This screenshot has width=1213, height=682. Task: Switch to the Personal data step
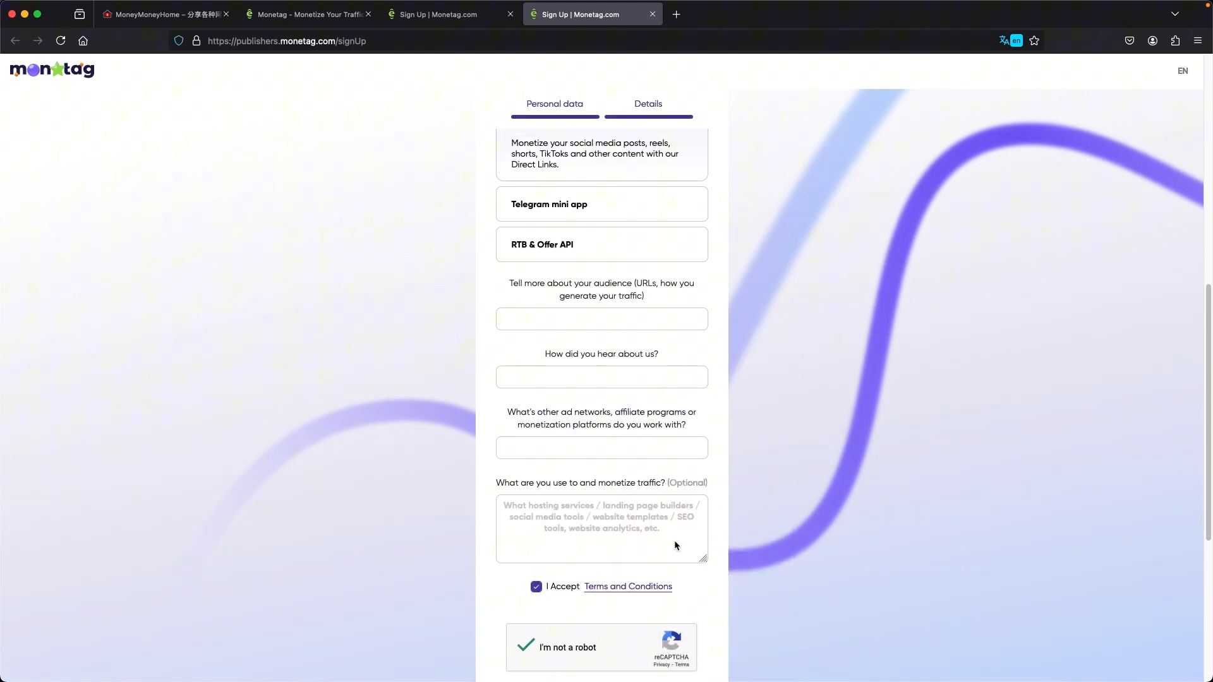coord(555,104)
